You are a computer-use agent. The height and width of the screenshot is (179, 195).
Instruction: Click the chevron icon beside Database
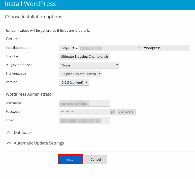[9, 132]
